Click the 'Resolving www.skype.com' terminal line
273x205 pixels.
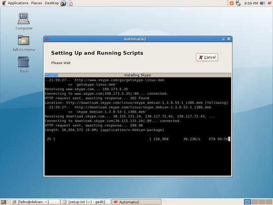coord(86,89)
